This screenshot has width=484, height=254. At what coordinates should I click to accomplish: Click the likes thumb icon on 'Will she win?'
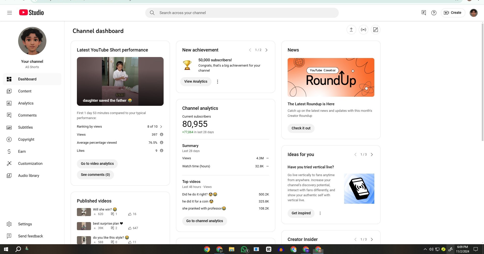pyautogui.click(x=130, y=214)
